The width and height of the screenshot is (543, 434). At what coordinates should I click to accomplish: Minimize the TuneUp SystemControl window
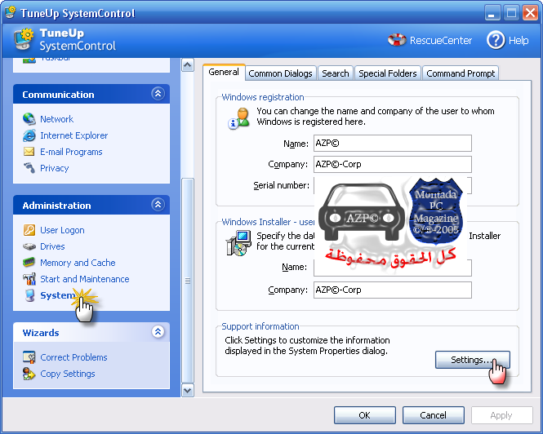pos(492,14)
